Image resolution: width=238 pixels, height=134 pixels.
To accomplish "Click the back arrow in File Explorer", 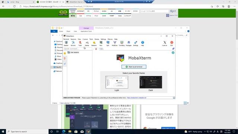I will pyautogui.click(x=53, y=35).
